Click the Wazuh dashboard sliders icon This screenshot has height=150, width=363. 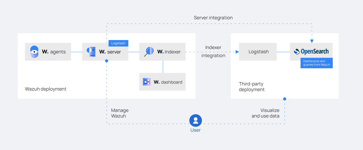(147, 82)
